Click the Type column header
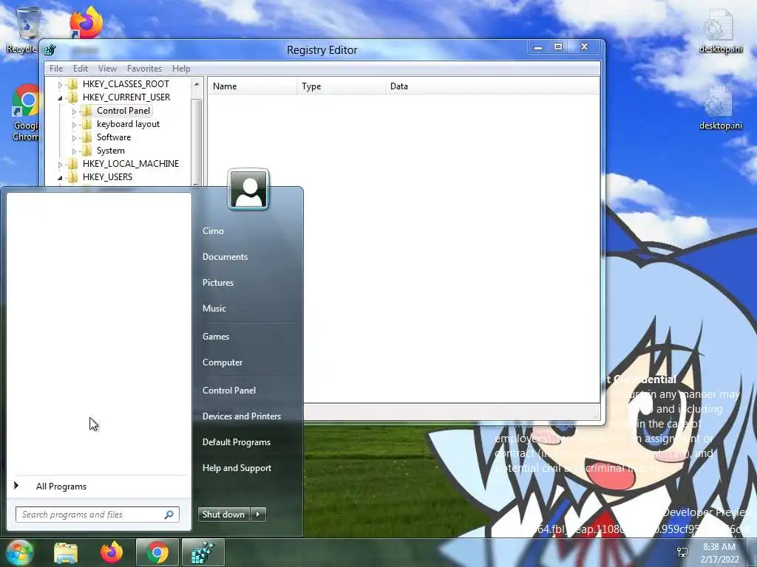Image resolution: width=757 pixels, height=567 pixels. point(342,86)
